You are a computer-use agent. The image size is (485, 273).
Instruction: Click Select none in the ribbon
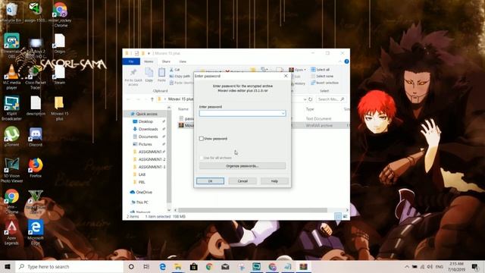[x=322, y=76]
